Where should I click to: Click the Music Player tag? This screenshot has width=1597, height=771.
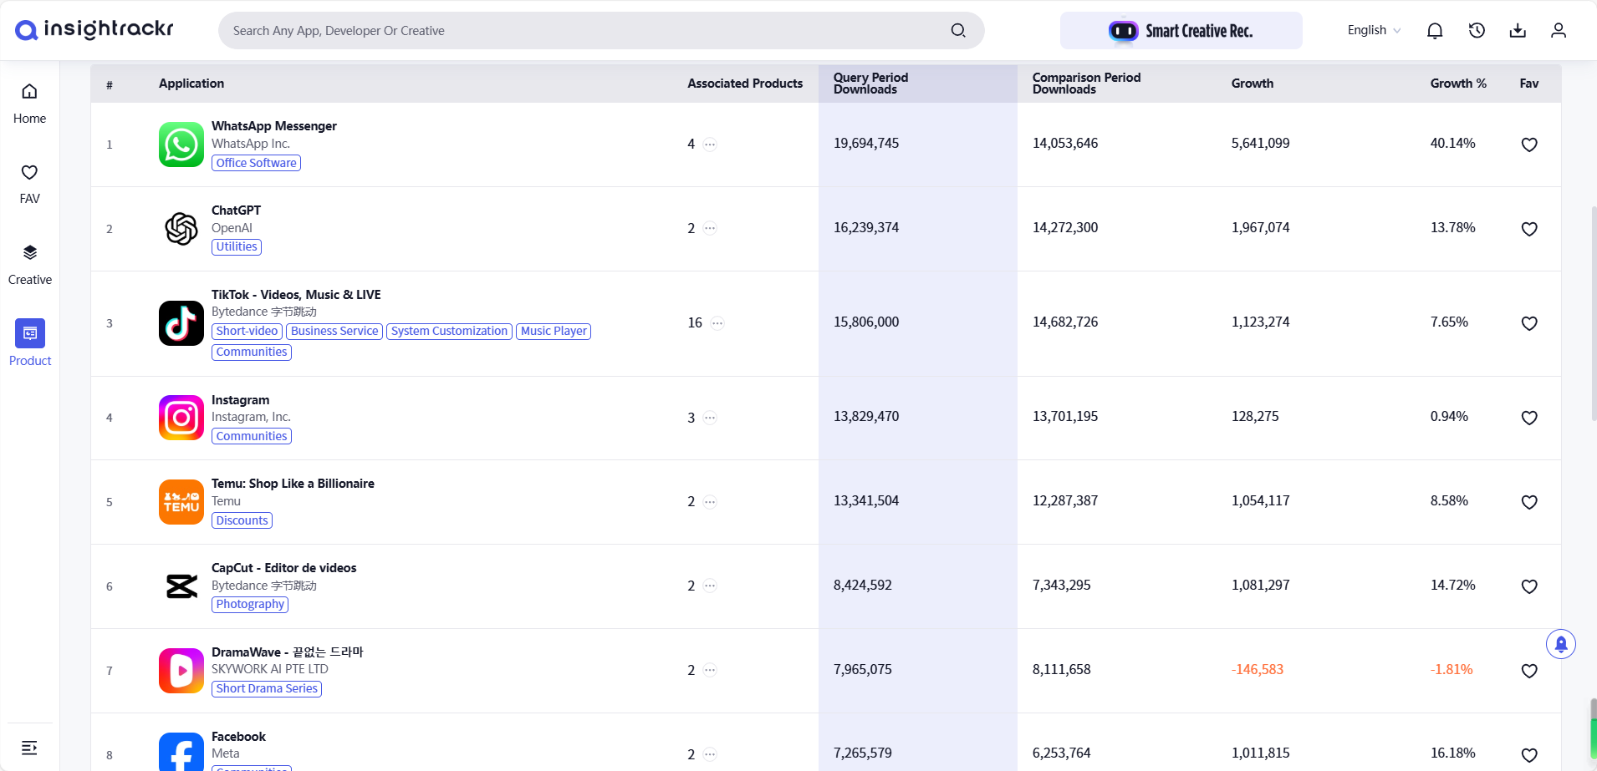pyautogui.click(x=554, y=331)
